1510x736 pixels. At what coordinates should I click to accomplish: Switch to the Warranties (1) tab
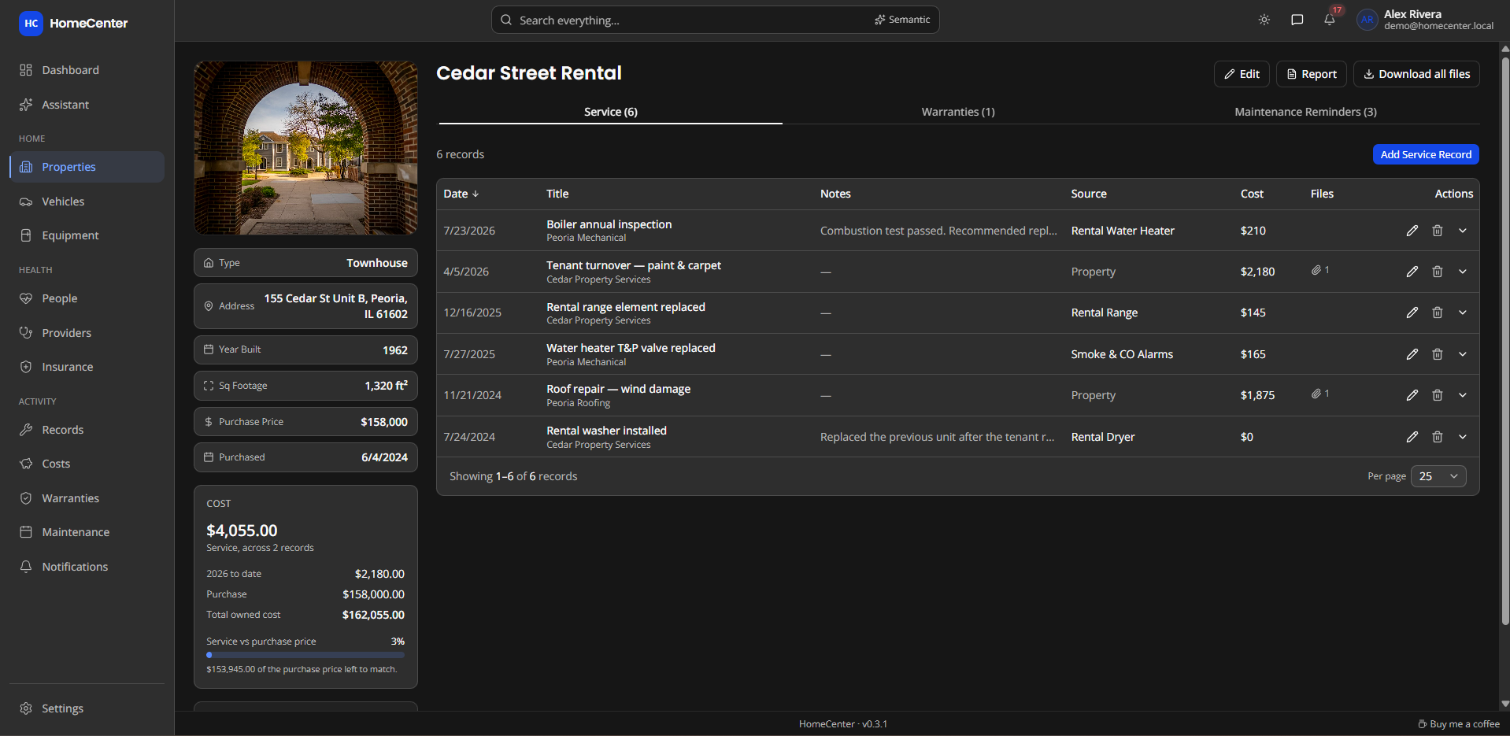[958, 112]
